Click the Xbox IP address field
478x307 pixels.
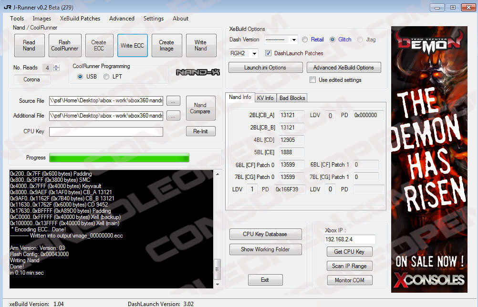coord(350,239)
